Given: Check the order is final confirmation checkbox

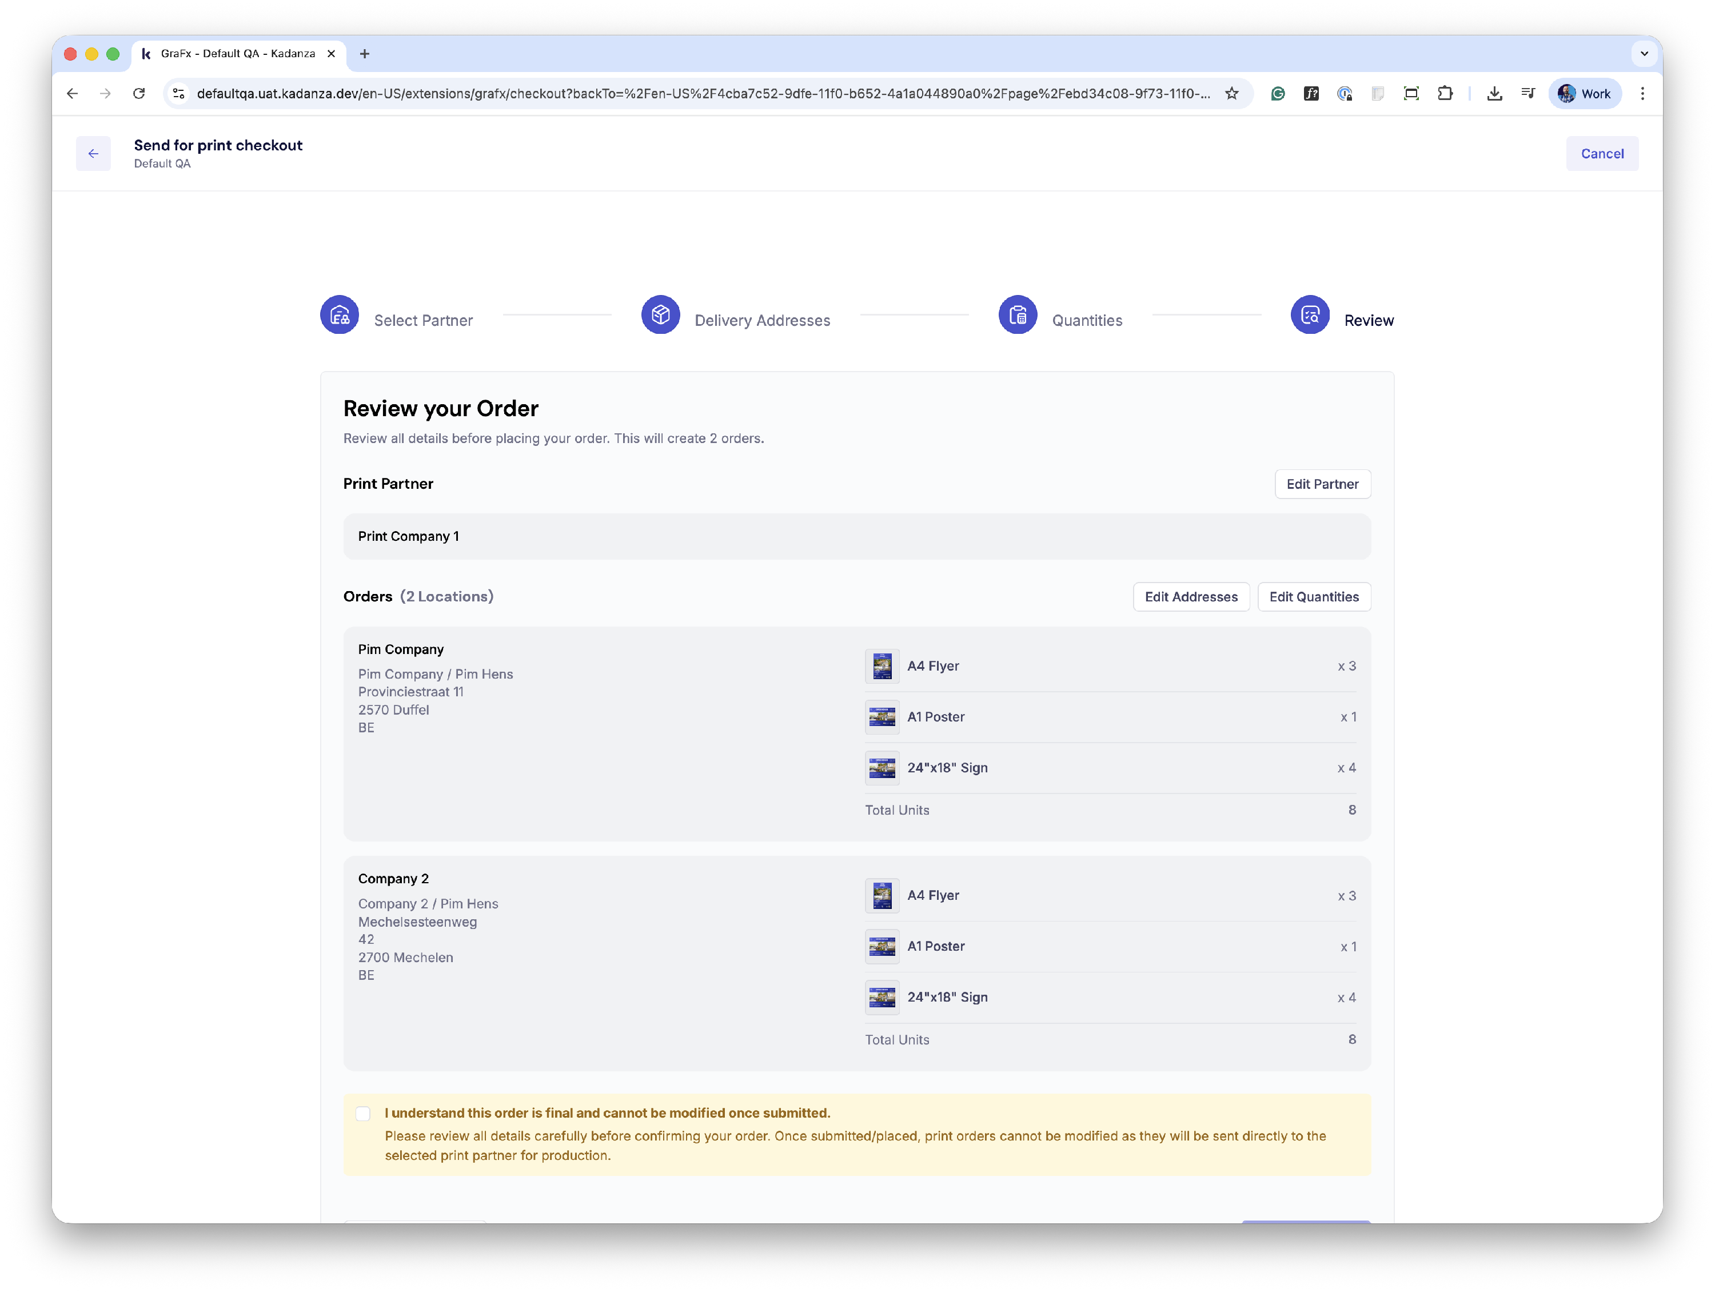Looking at the screenshot, I should click(x=363, y=1114).
